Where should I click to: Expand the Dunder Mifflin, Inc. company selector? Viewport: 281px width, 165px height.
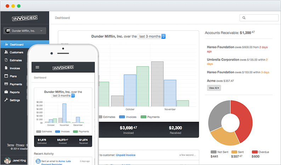tap(25, 31)
